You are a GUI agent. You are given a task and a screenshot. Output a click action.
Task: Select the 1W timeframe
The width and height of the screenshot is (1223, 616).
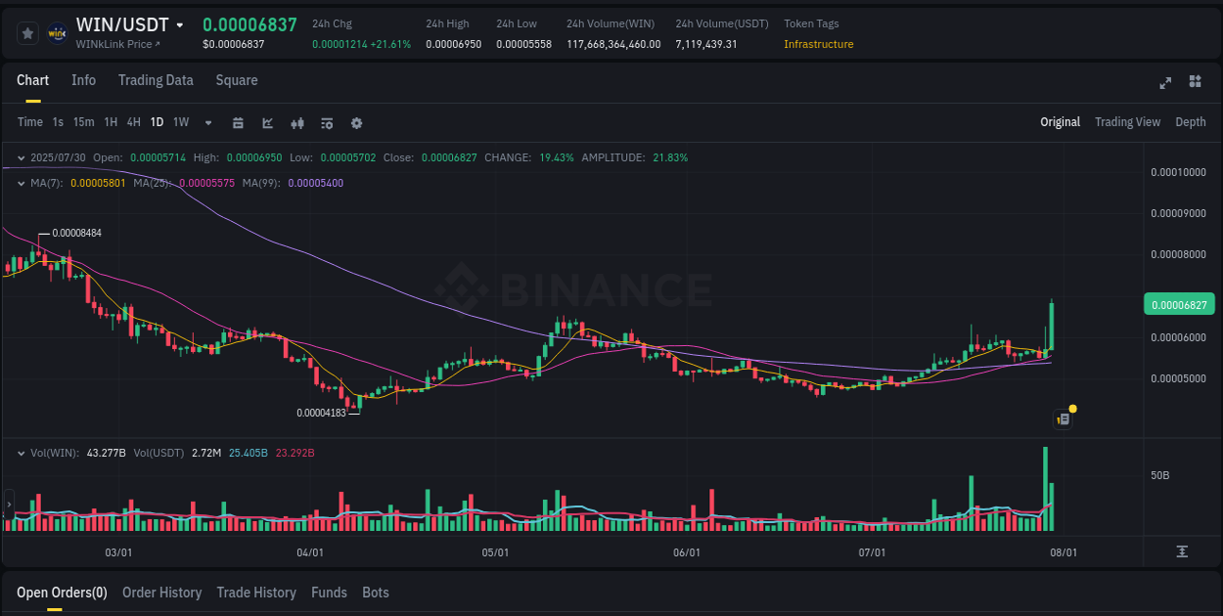point(180,122)
